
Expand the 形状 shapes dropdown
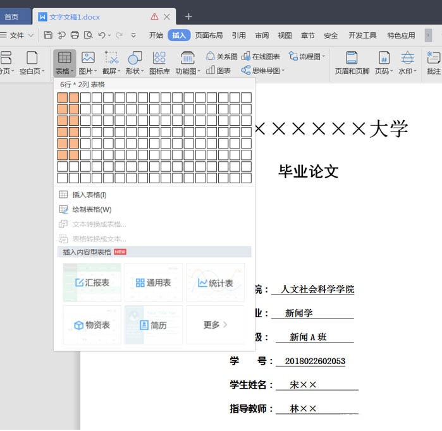point(135,63)
